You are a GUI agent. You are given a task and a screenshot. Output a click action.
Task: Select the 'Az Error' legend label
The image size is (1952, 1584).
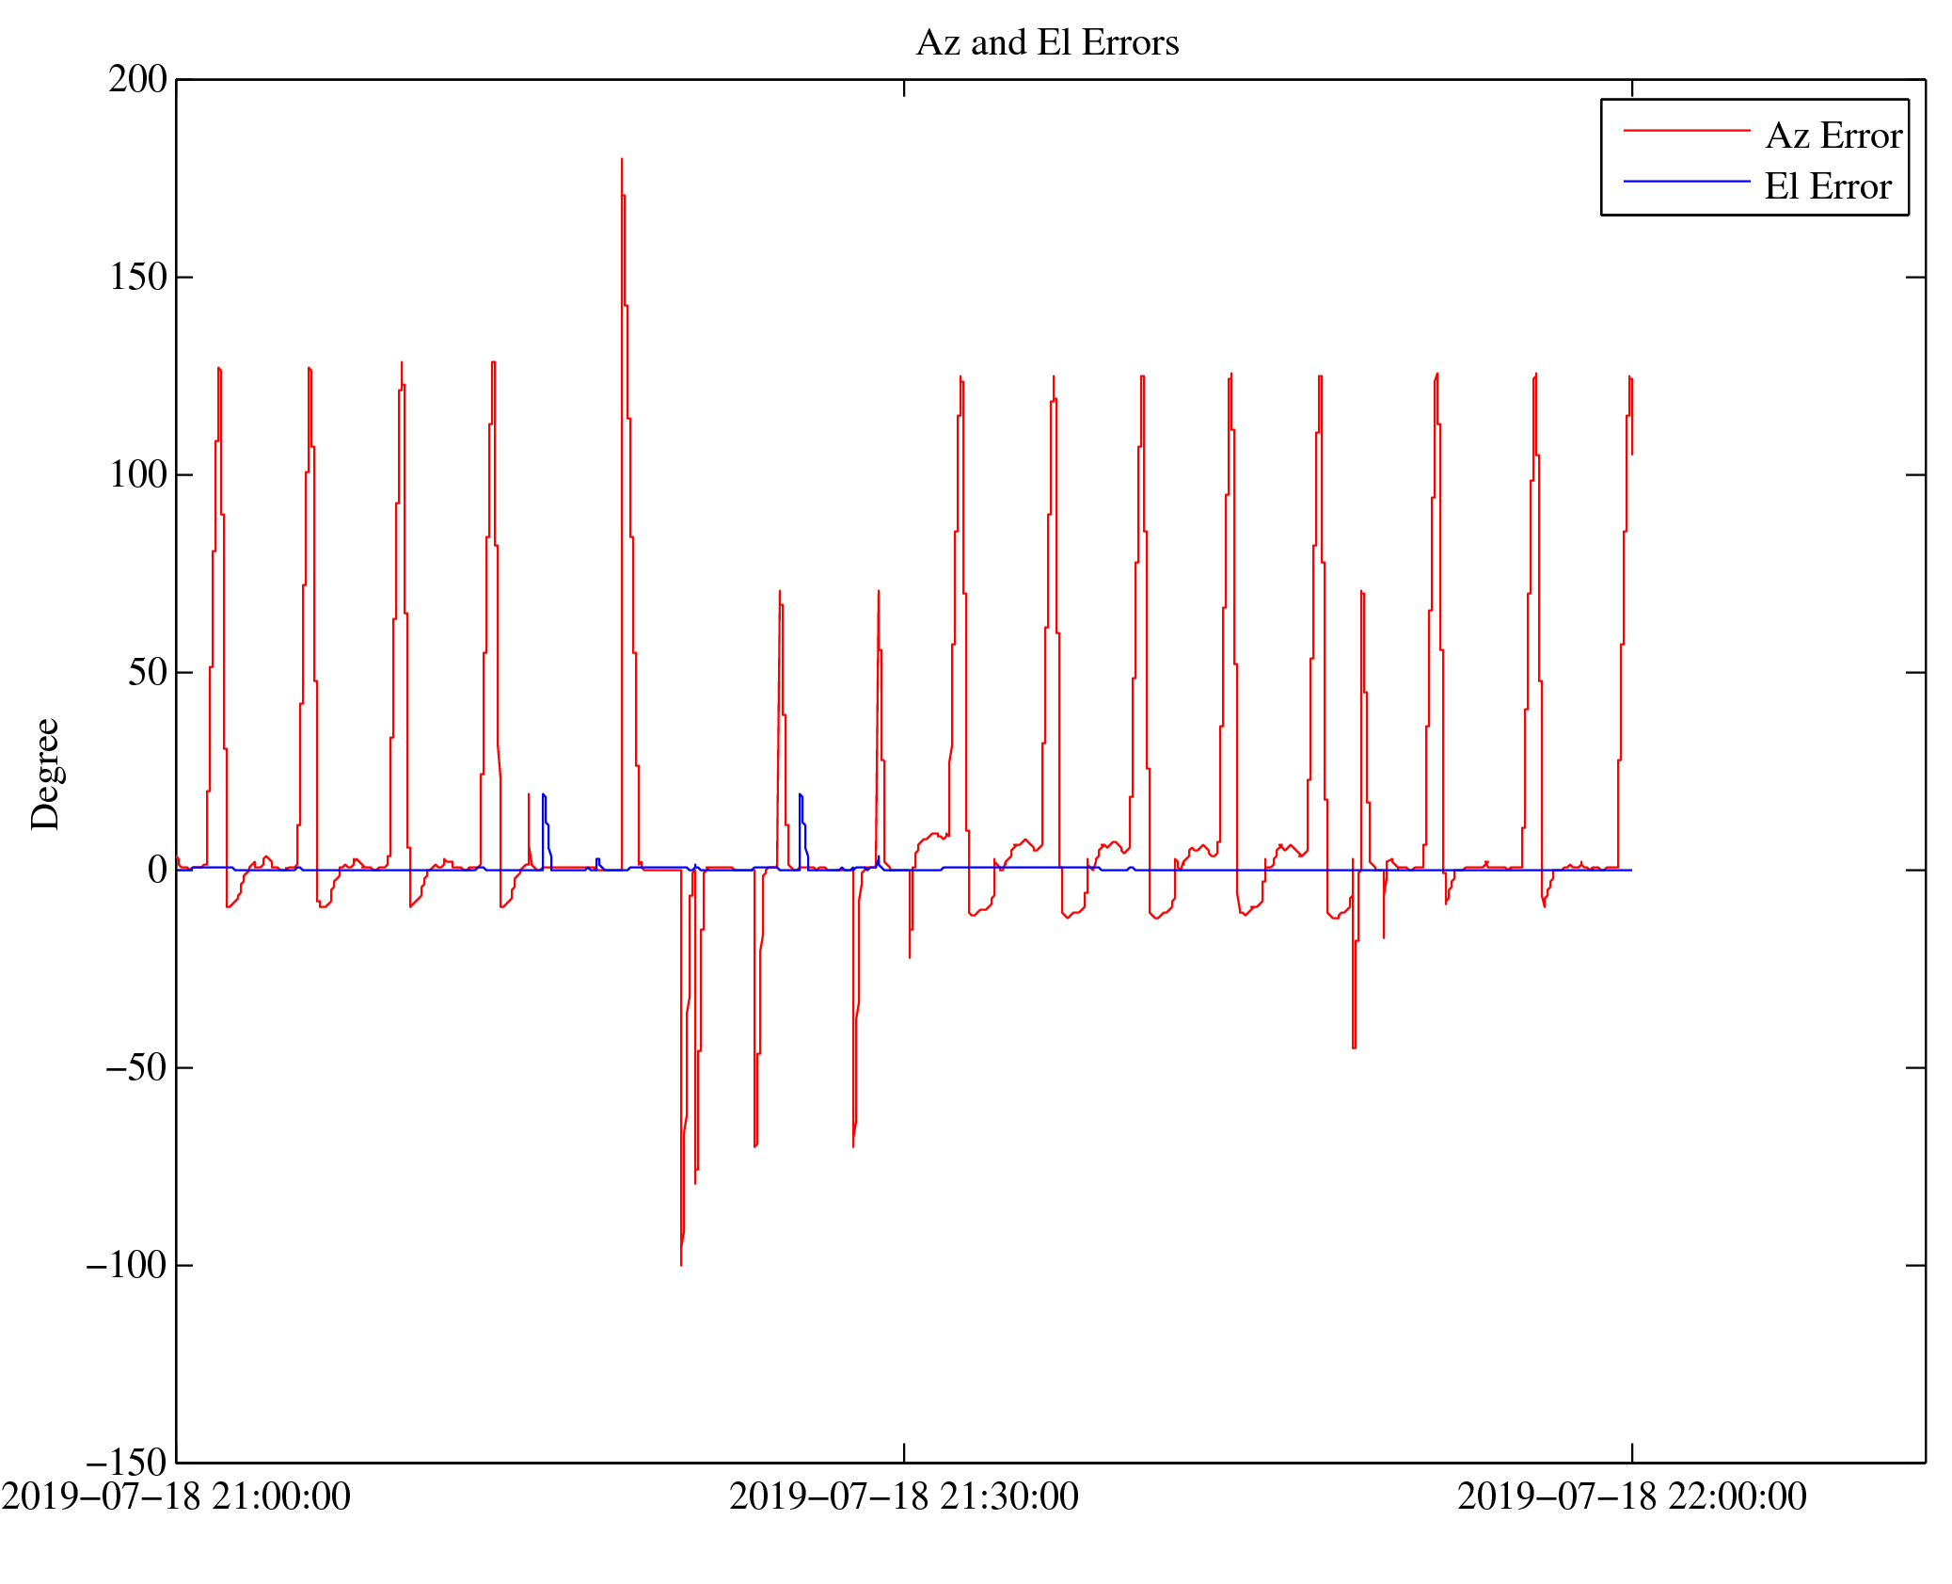click(x=1833, y=136)
